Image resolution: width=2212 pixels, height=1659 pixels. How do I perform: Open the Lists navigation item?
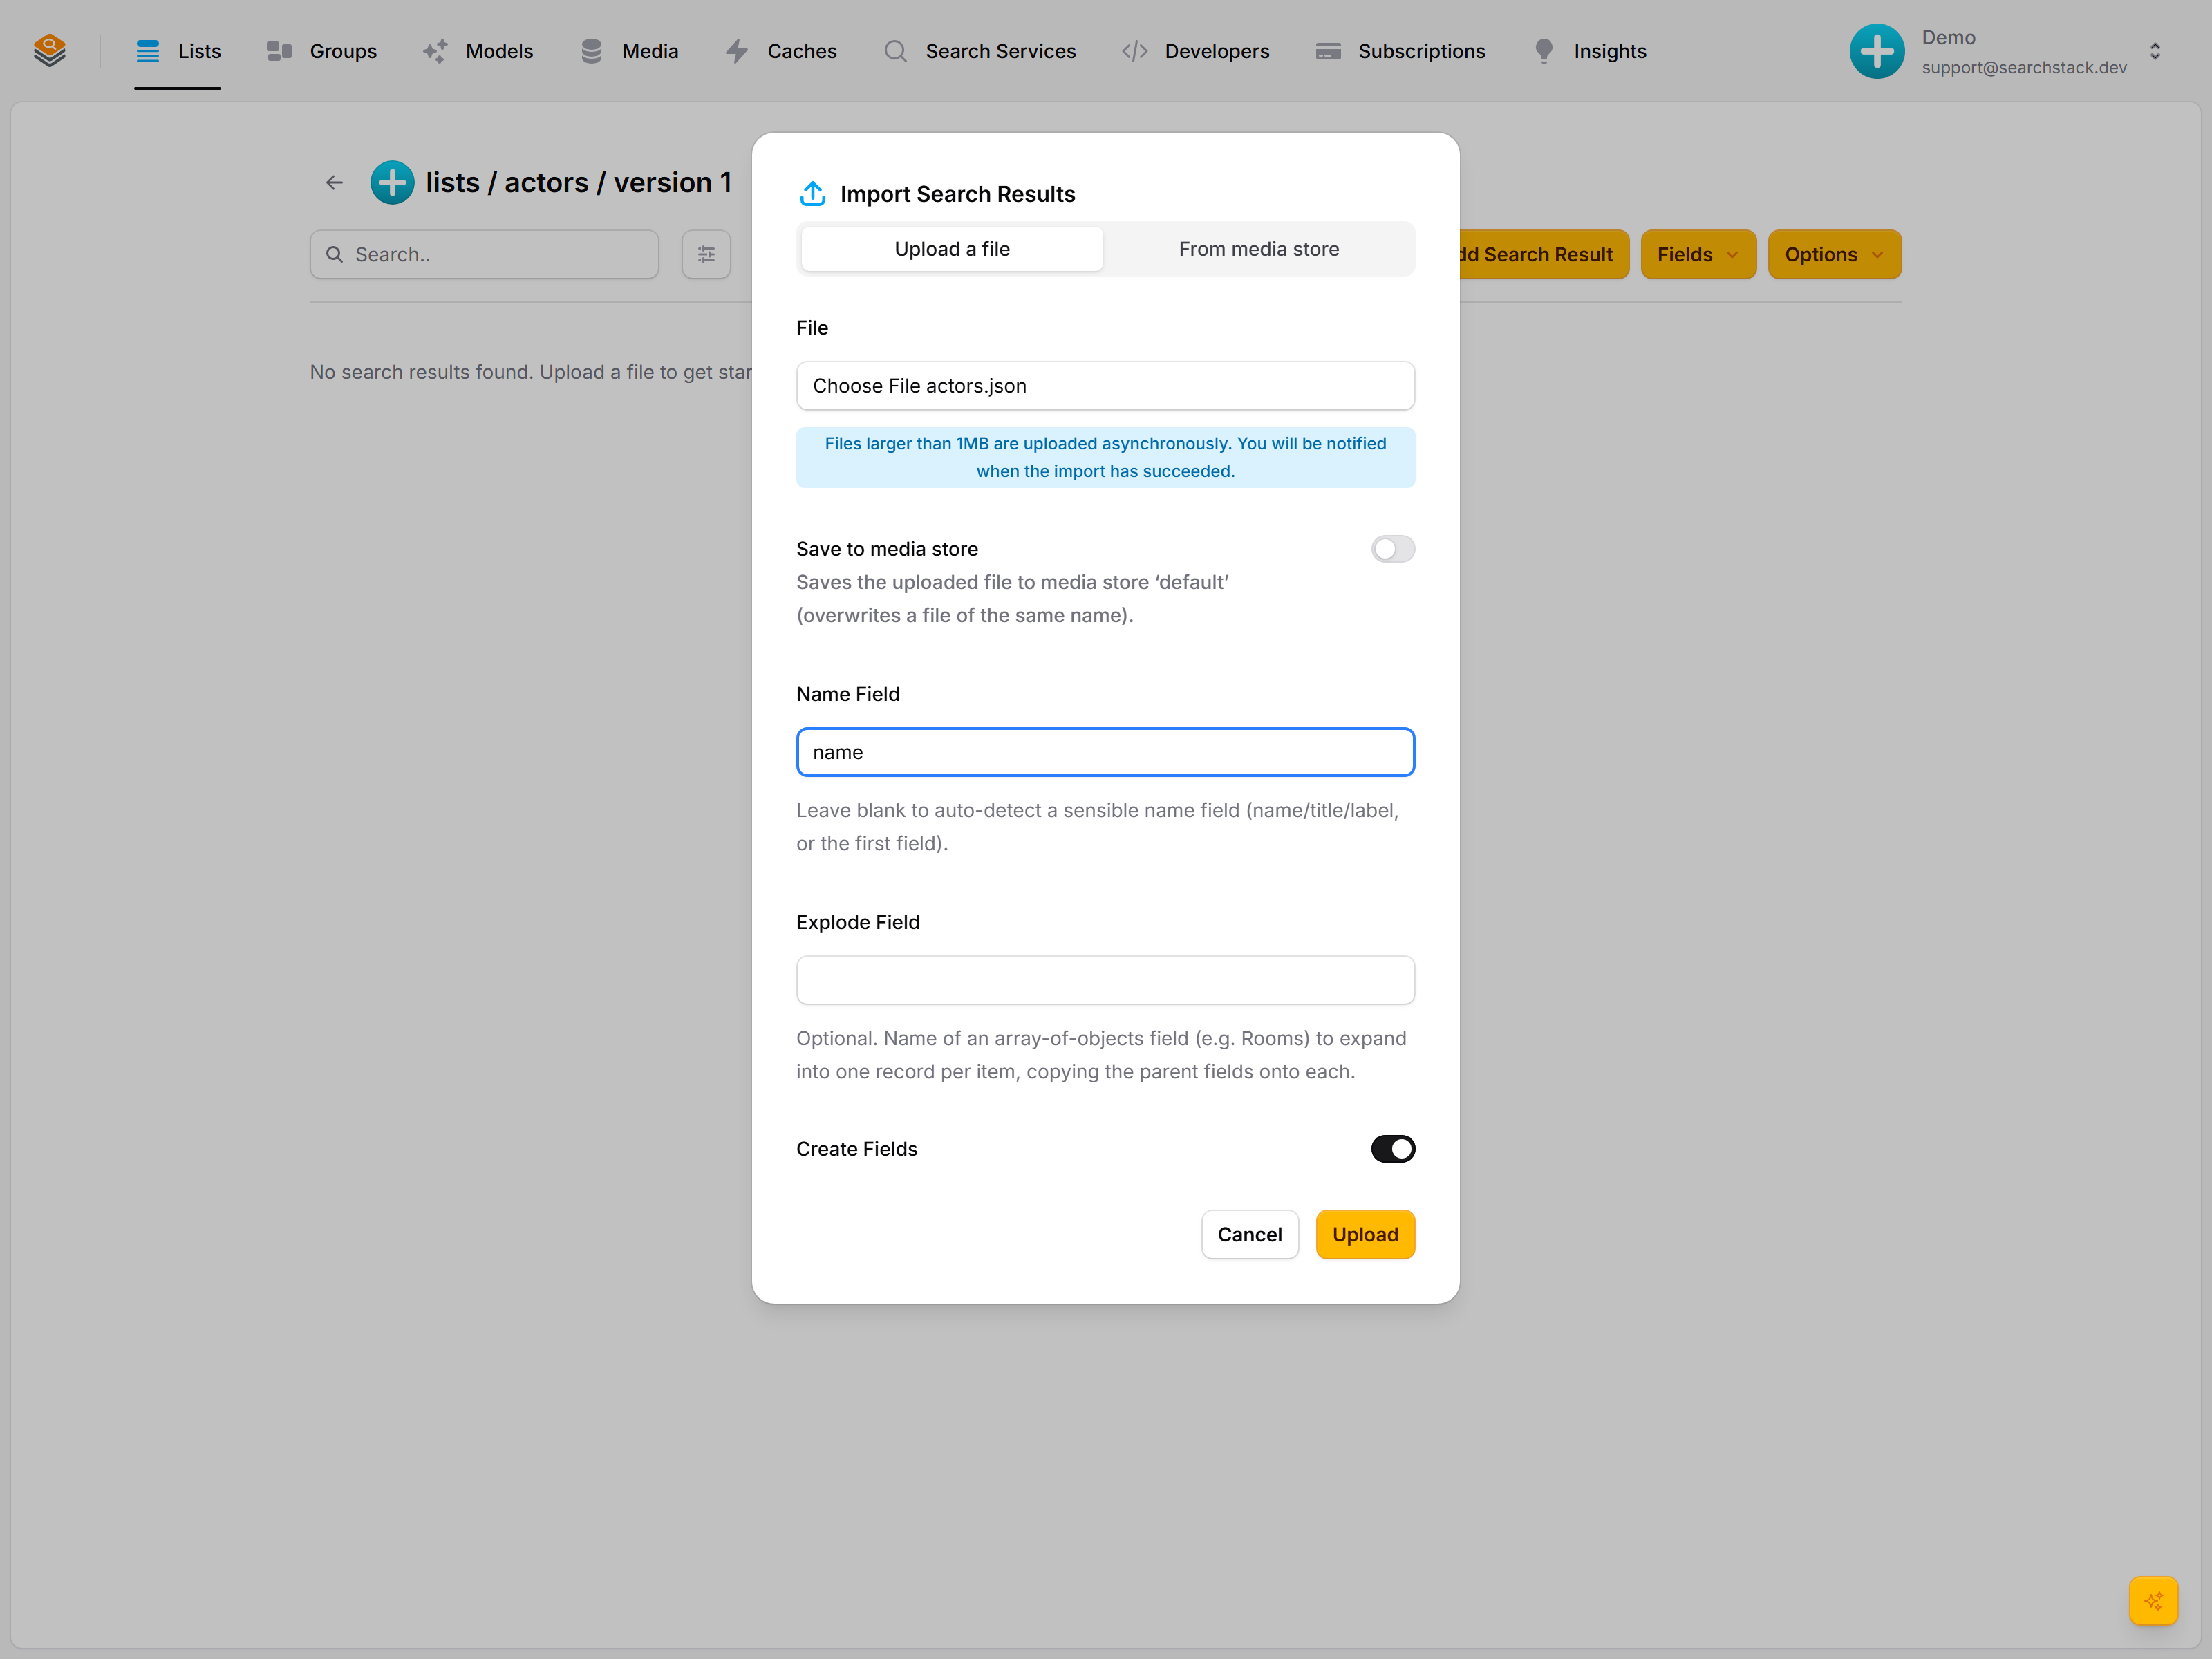[x=178, y=51]
